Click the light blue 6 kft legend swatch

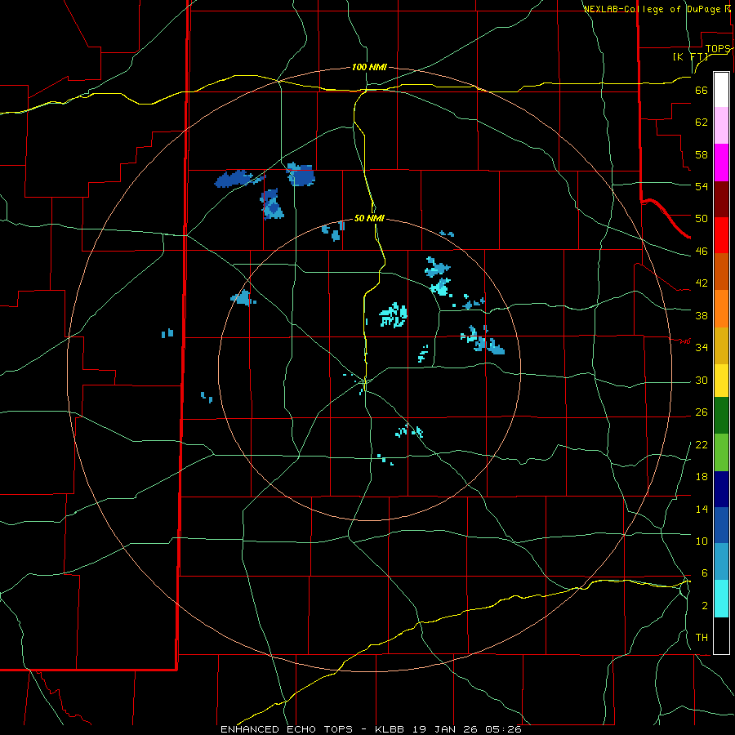pos(721,562)
